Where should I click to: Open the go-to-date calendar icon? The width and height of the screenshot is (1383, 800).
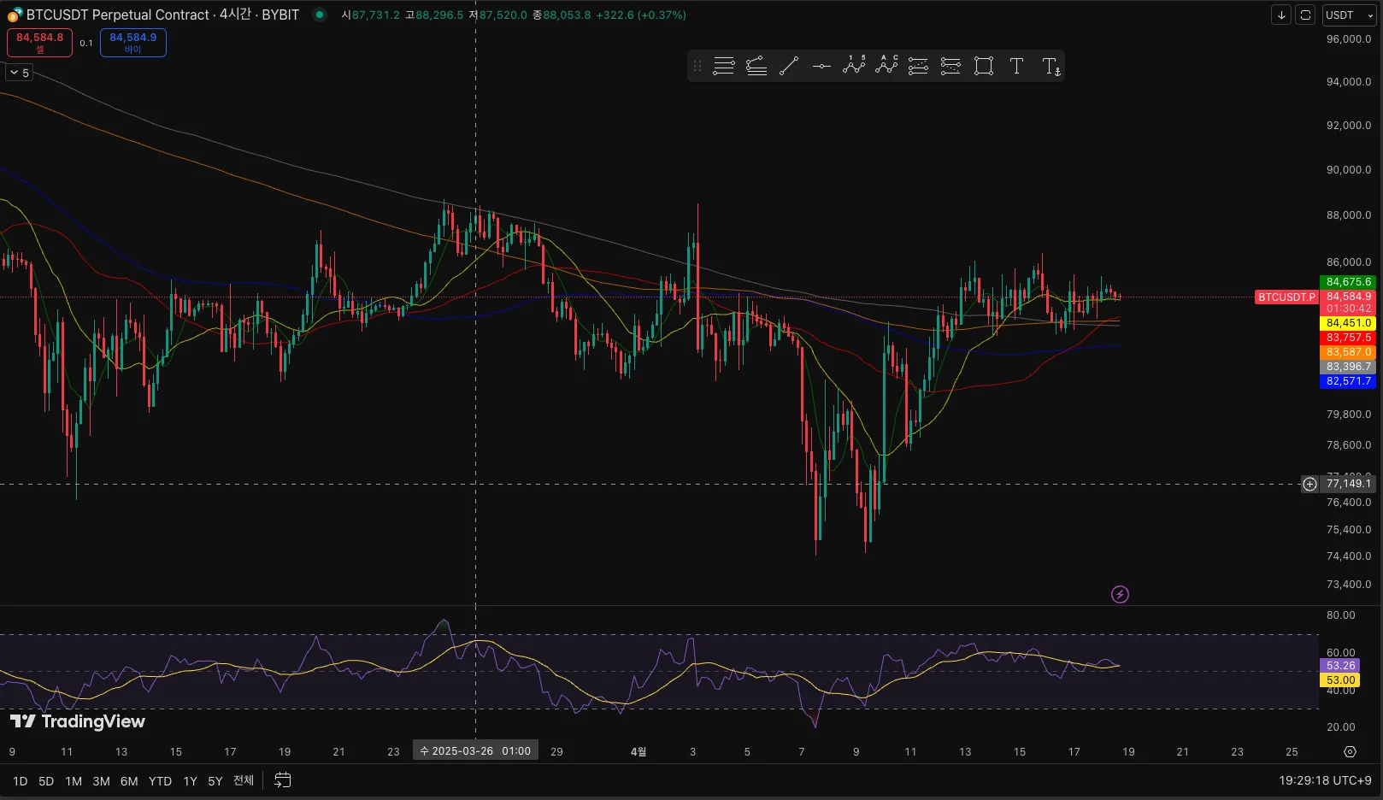click(283, 780)
